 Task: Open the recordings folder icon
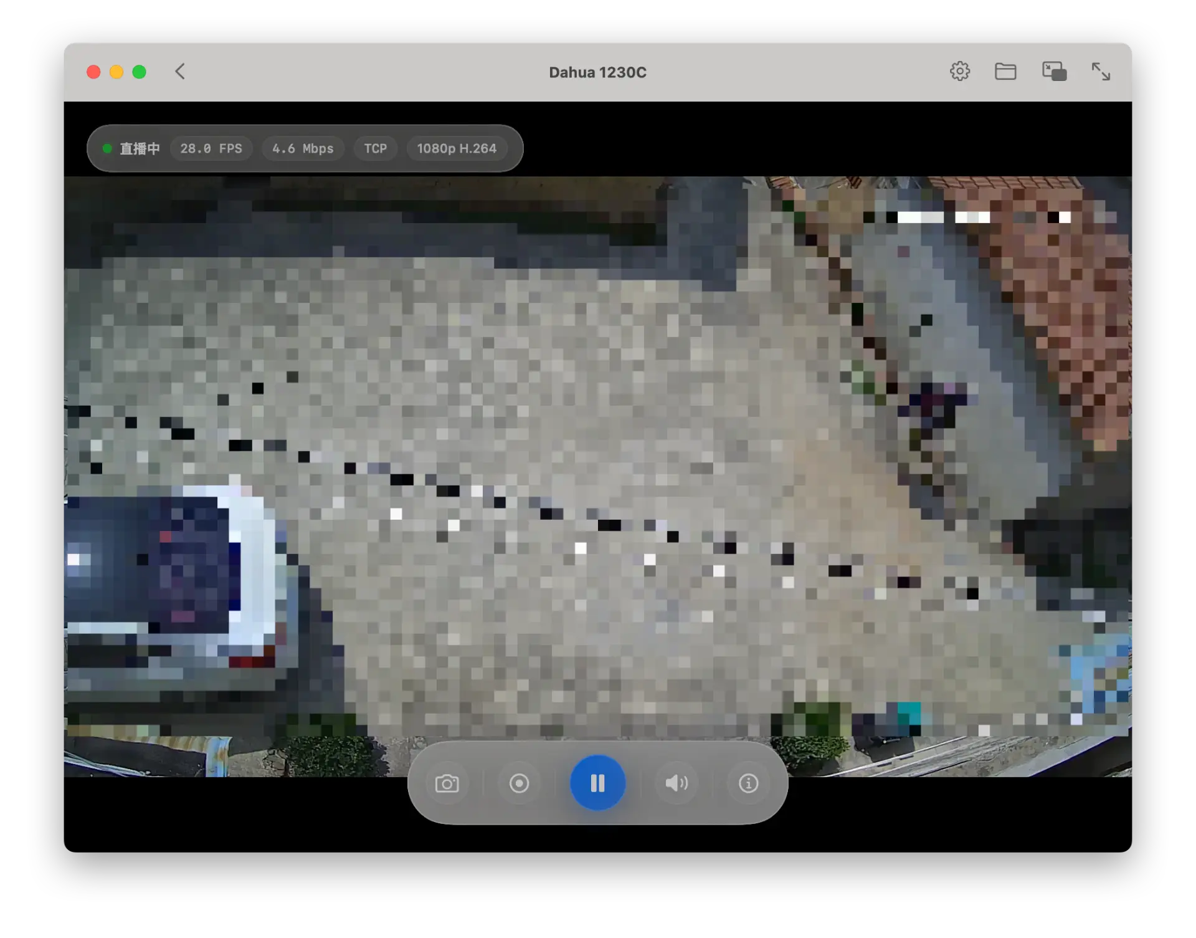(1005, 72)
